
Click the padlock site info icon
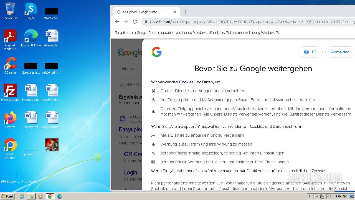[146, 22]
